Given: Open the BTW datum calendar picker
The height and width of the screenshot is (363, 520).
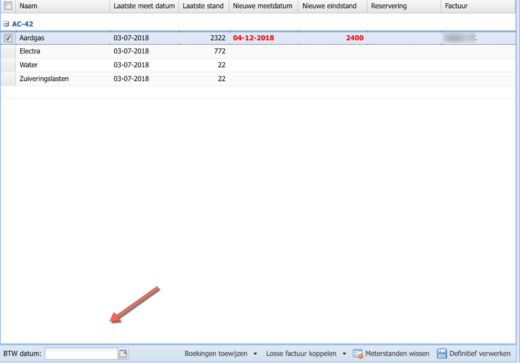Looking at the screenshot, I should tap(123, 354).
